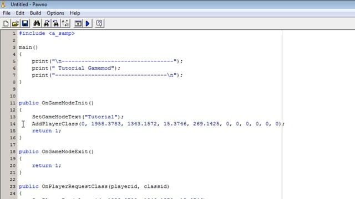Open the Edit menu
The width and height of the screenshot is (355, 199).
pos(20,13)
